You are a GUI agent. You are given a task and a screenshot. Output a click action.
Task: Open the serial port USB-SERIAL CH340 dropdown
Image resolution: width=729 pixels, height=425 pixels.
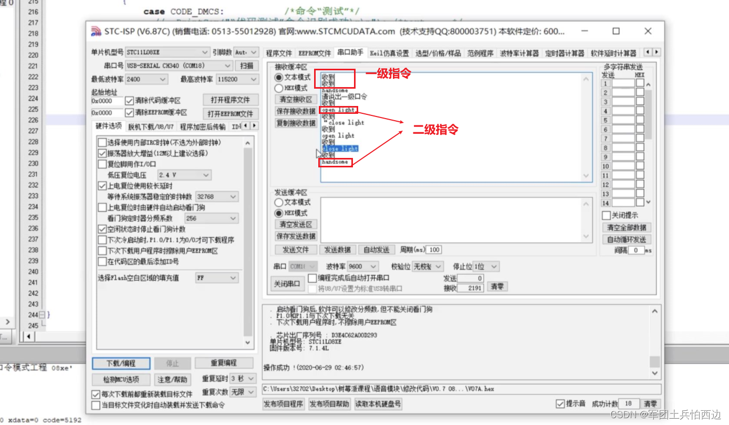point(179,66)
